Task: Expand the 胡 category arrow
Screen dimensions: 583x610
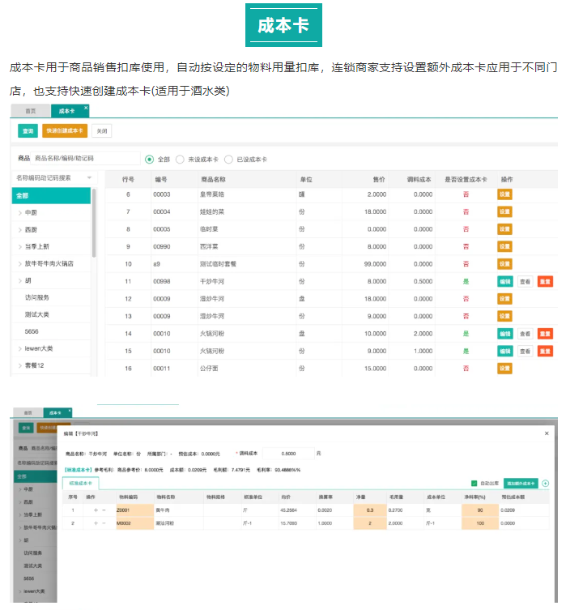Action: pos(19,280)
